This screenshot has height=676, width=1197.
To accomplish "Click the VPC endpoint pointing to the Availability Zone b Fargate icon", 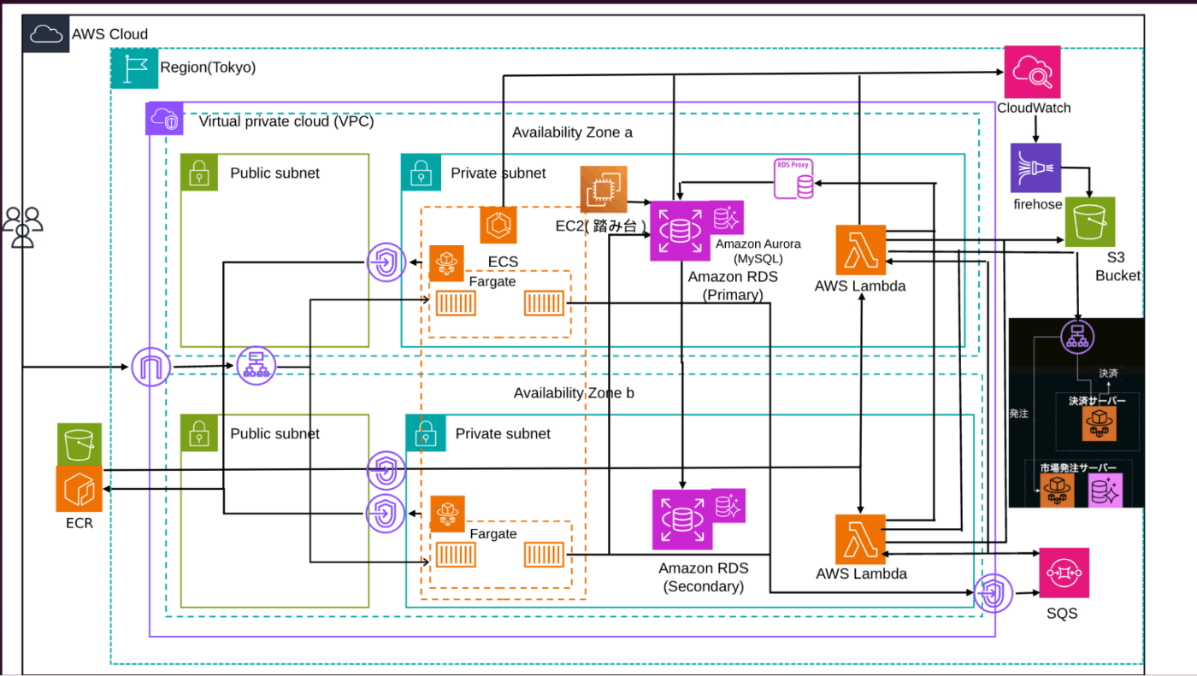I will (386, 513).
